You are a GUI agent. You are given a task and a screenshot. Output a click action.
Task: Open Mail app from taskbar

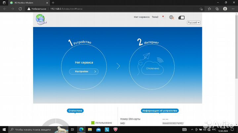(x=99, y=129)
